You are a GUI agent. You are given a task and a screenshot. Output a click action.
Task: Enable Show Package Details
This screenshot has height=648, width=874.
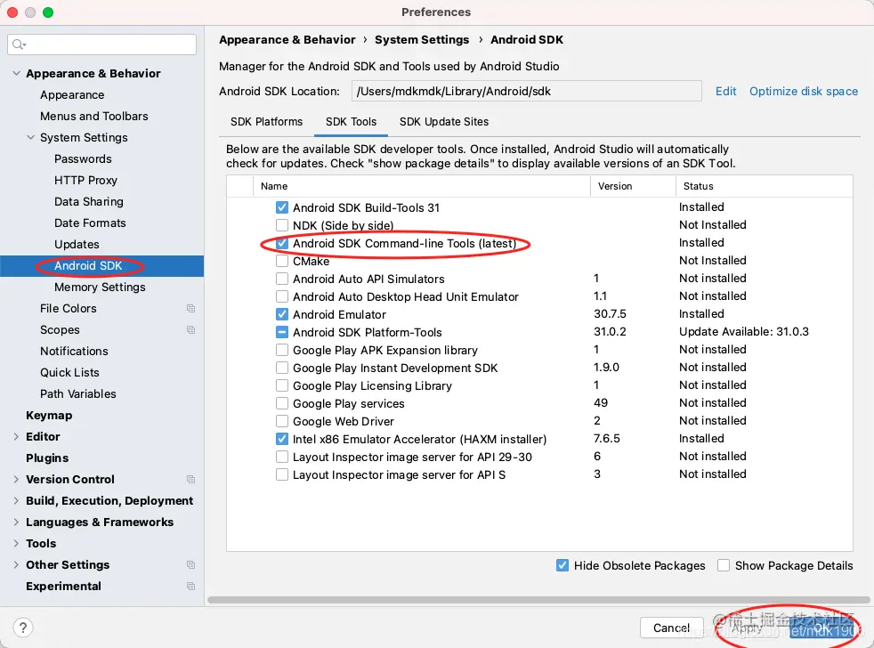(x=724, y=565)
